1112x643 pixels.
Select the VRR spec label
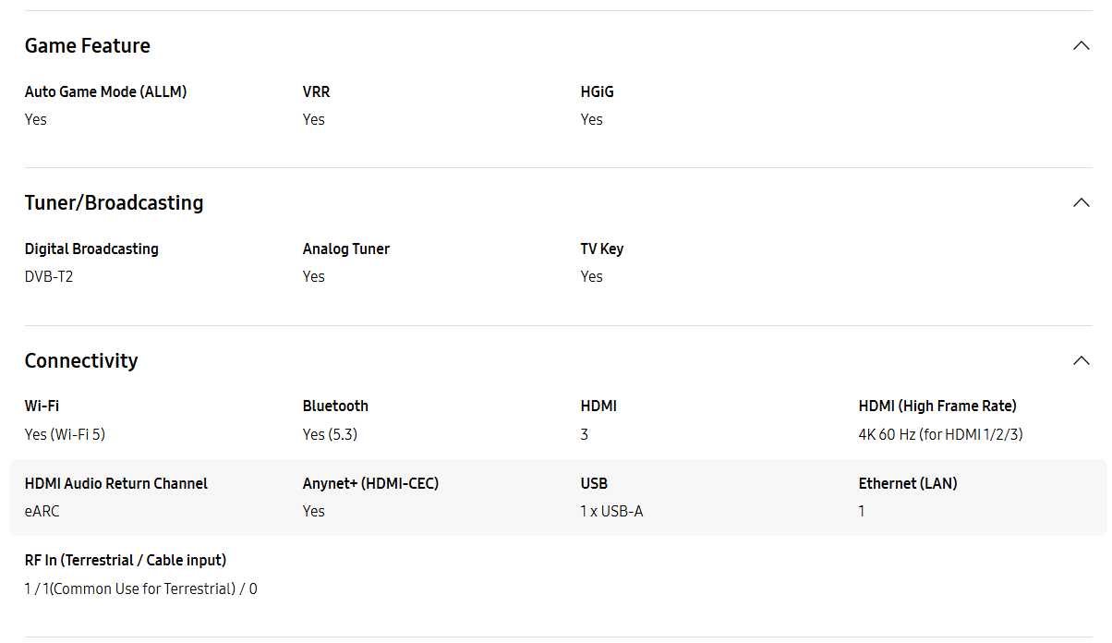pyautogui.click(x=317, y=91)
